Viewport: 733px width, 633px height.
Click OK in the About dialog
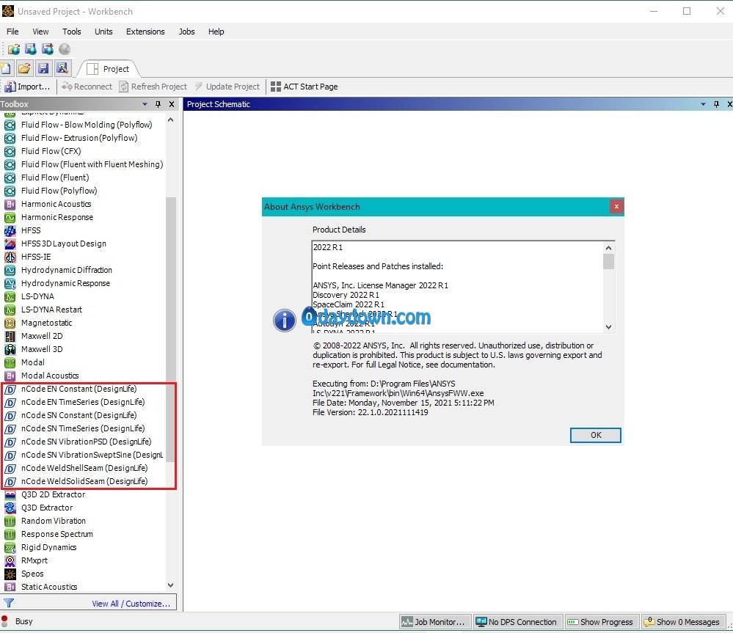[596, 435]
